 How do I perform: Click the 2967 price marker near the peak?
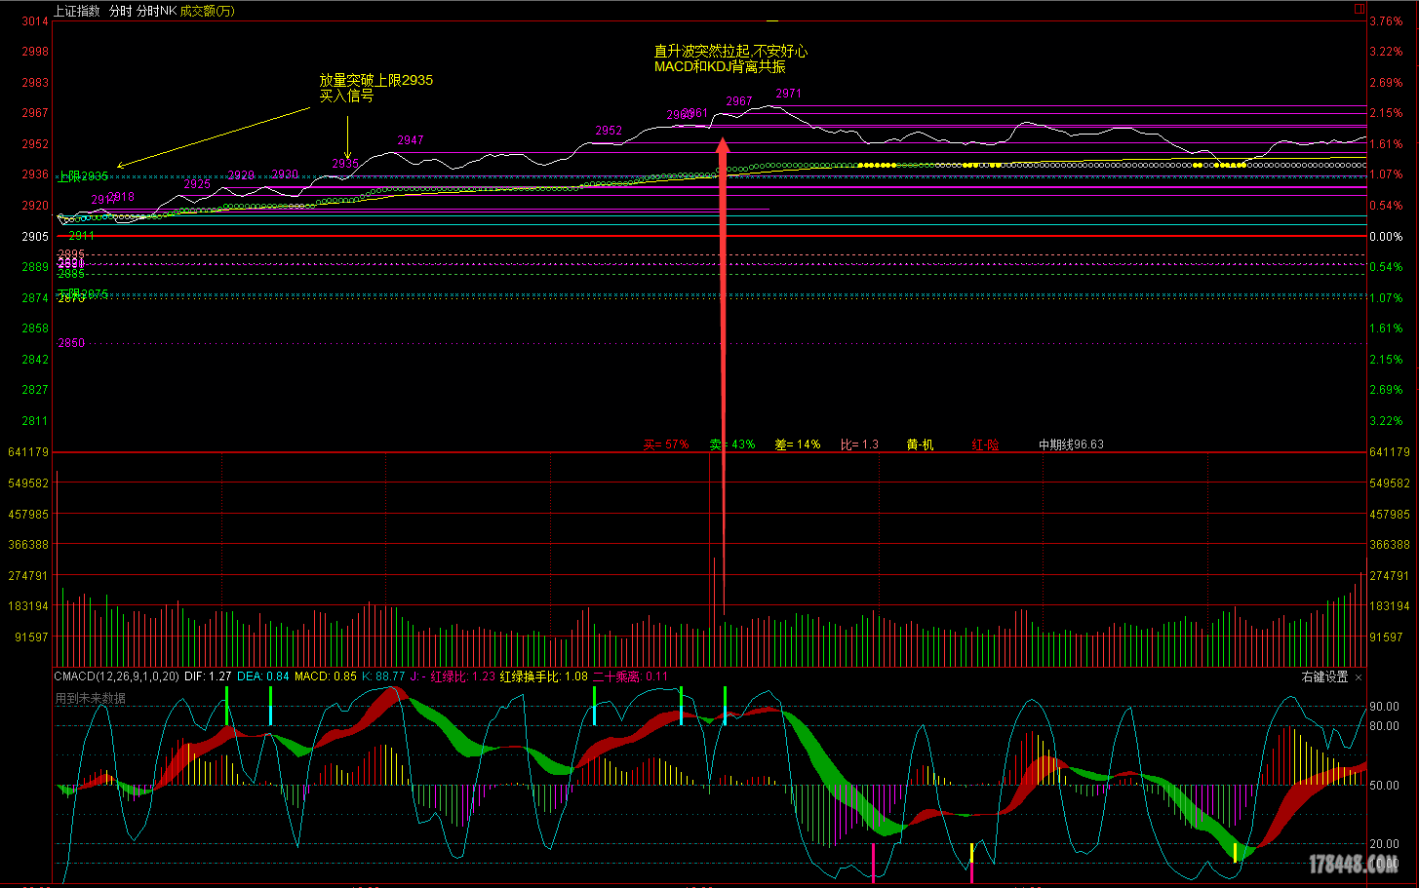[x=739, y=101]
